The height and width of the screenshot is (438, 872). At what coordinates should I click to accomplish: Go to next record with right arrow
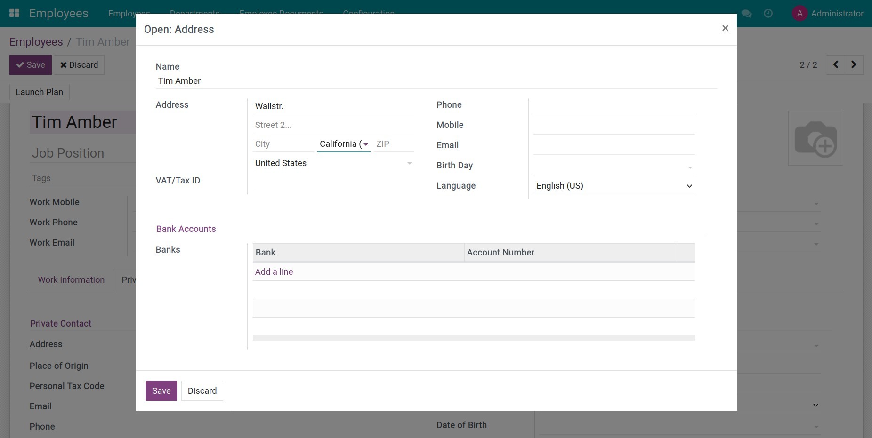point(854,64)
